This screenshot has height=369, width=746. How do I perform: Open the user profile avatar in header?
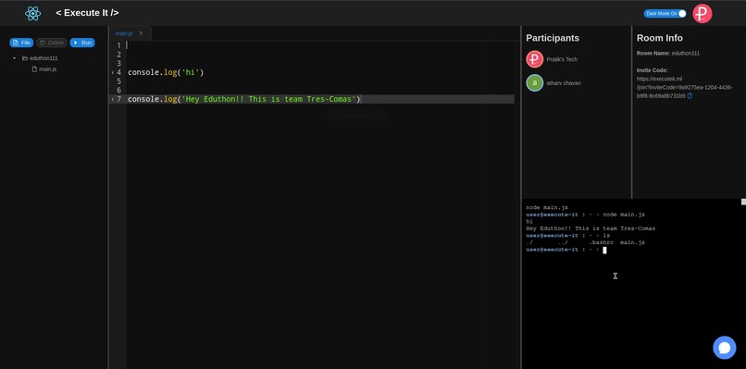tap(702, 13)
